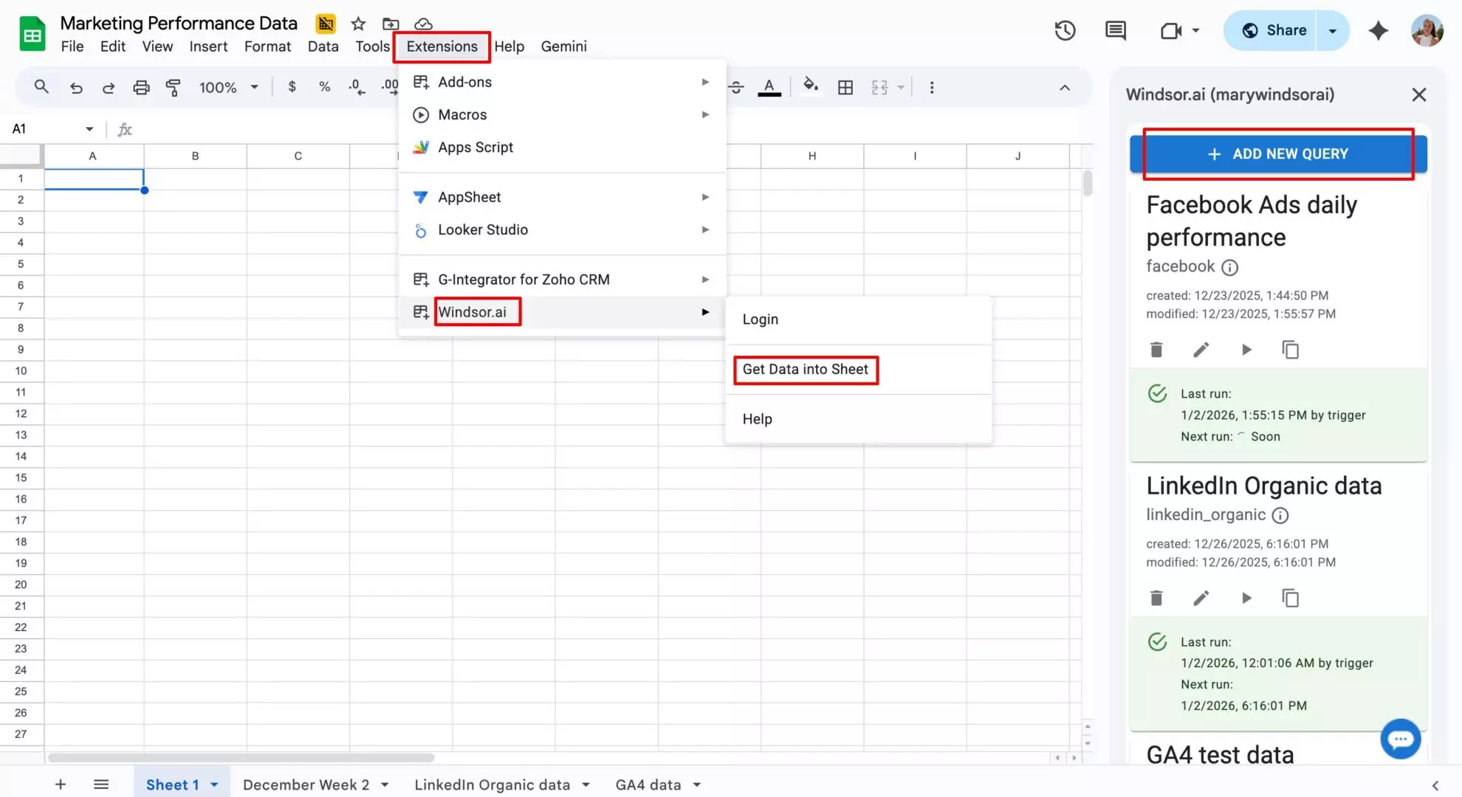Start a Meet call from the camera icon

click(x=1170, y=30)
